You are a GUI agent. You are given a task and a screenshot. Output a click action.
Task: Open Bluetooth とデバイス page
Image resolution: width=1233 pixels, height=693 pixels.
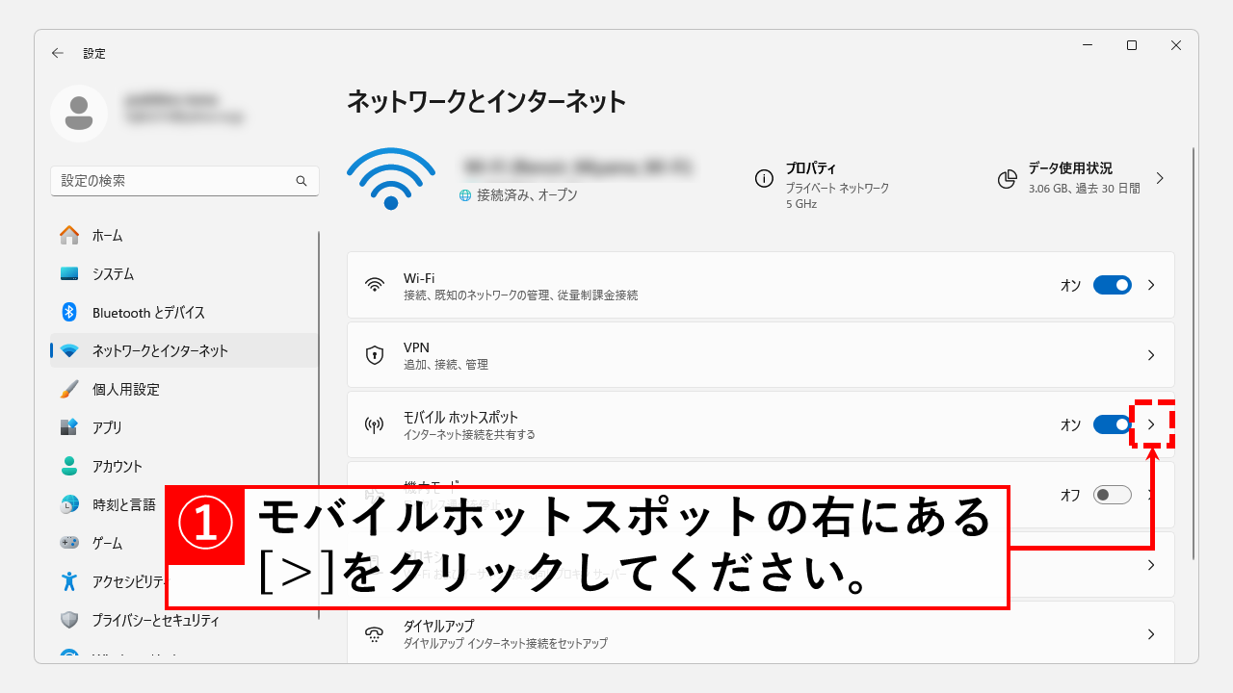click(184, 312)
